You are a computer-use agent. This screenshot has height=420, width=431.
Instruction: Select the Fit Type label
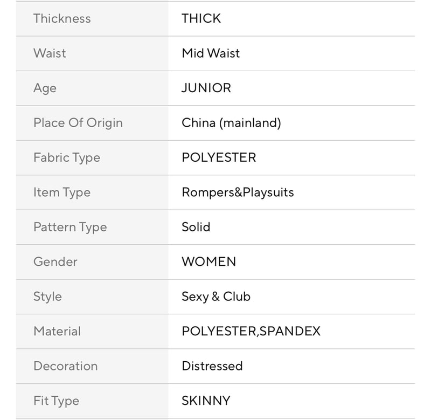57,401
